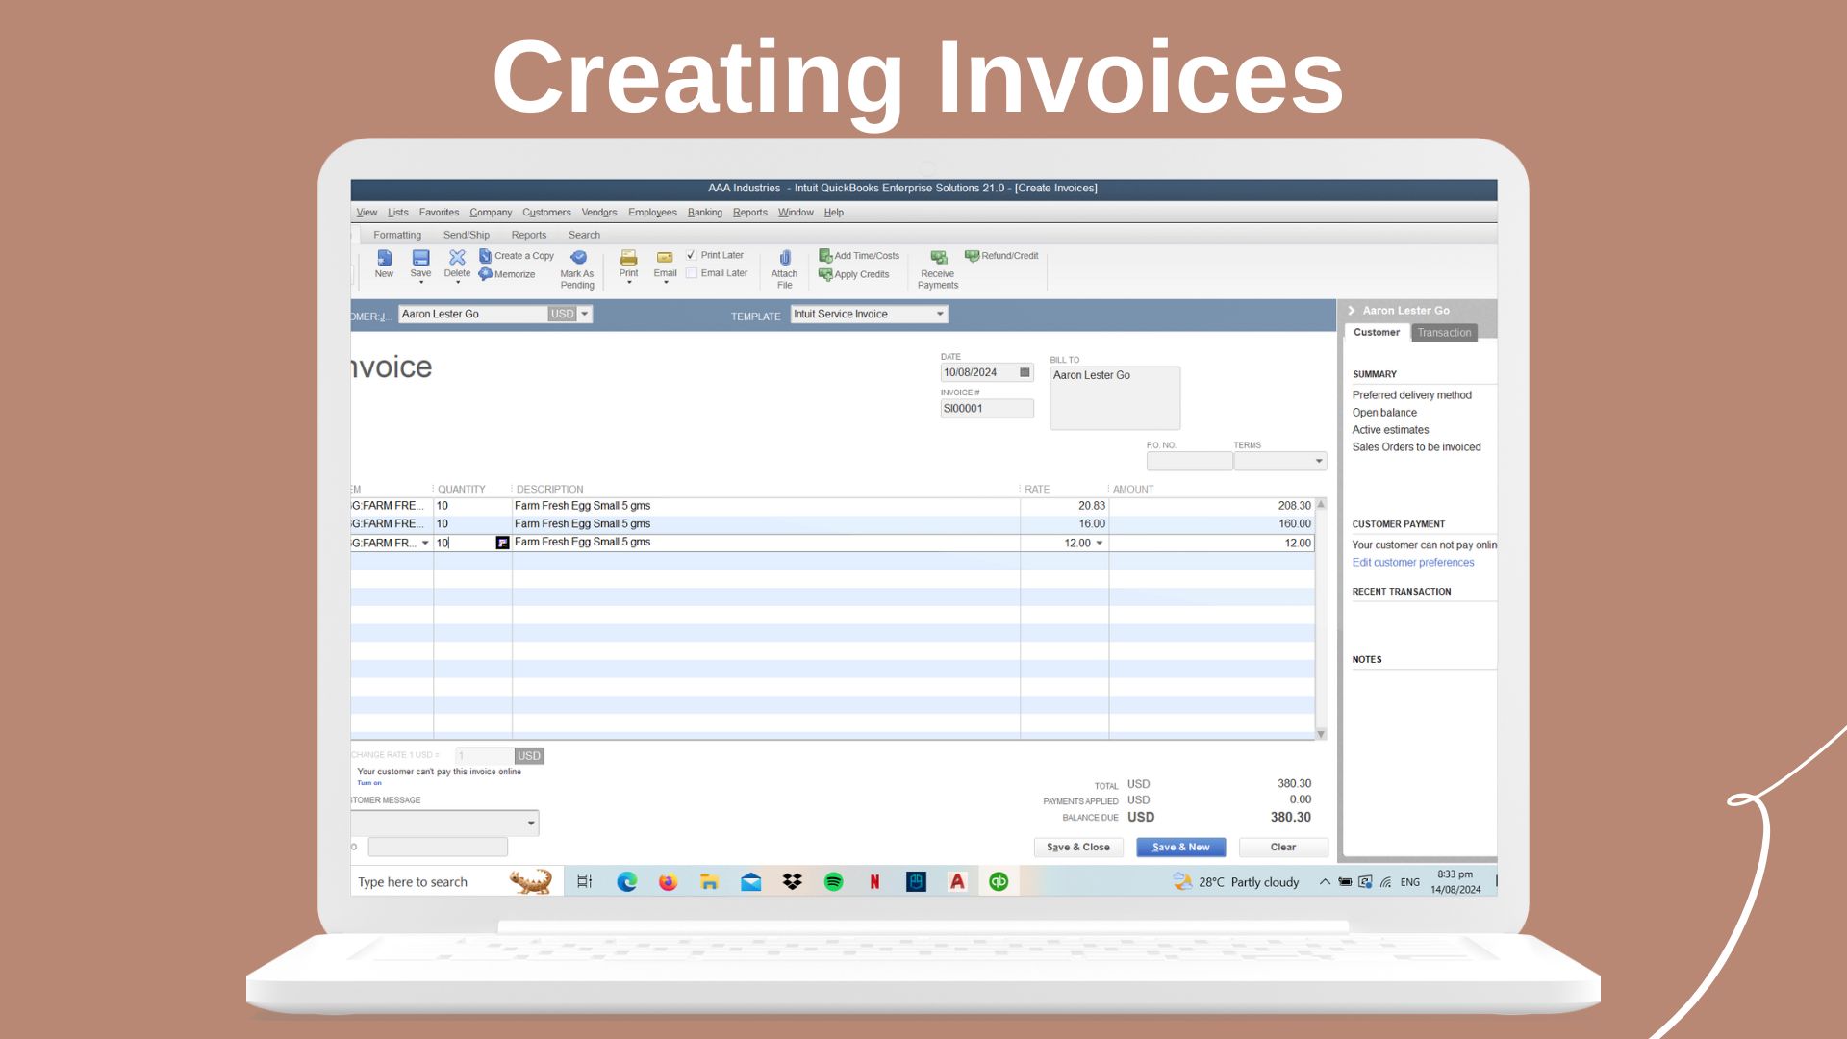Image resolution: width=1847 pixels, height=1039 pixels.
Task: Uncheck the Print Later checkbox
Action: pos(691,255)
